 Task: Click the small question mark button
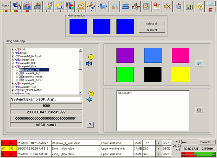(x=90, y=125)
